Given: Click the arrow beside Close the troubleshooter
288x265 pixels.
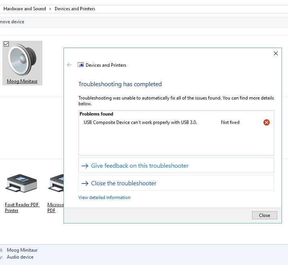Looking at the screenshot, I should coord(85,183).
